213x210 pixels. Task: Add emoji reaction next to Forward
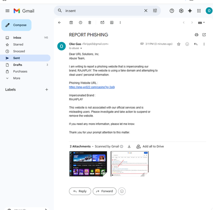[122, 191]
